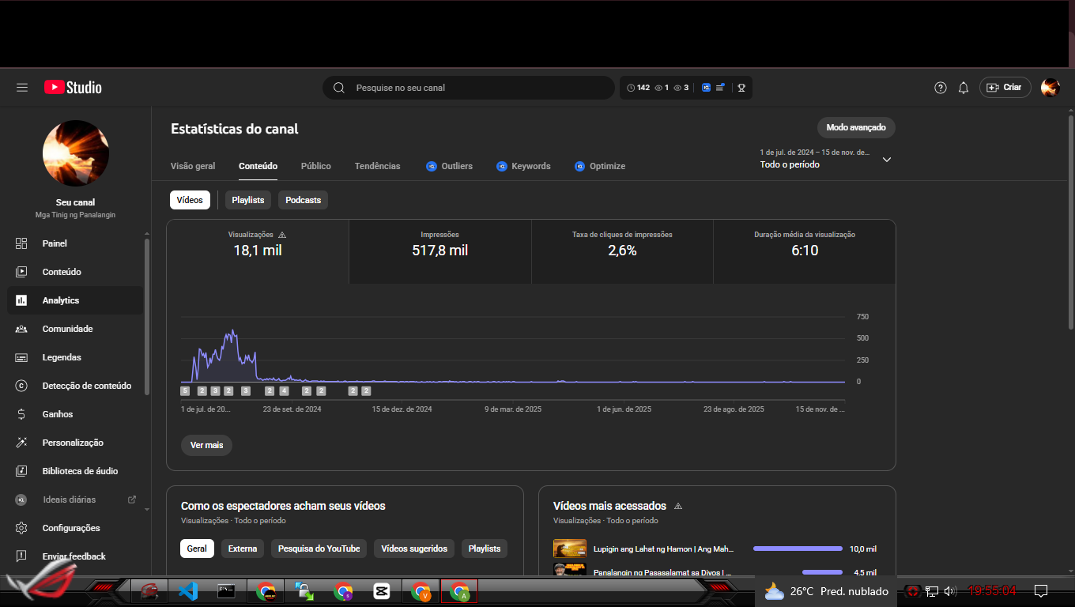Viewport: 1075px width, 607px height.
Task: Select the Podcasts content filter chip
Action: pyautogui.click(x=303, y=200)
